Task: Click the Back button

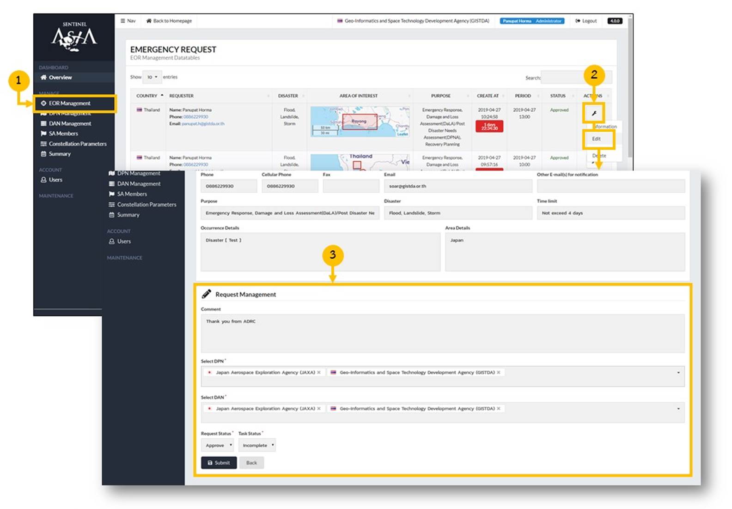Action: coord(251,463)
